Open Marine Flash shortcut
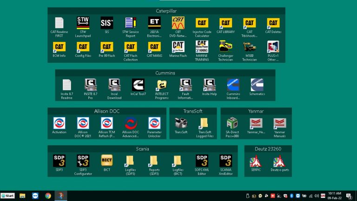The image size is (357, 201). pyautogui.click(x=178, y=47)
